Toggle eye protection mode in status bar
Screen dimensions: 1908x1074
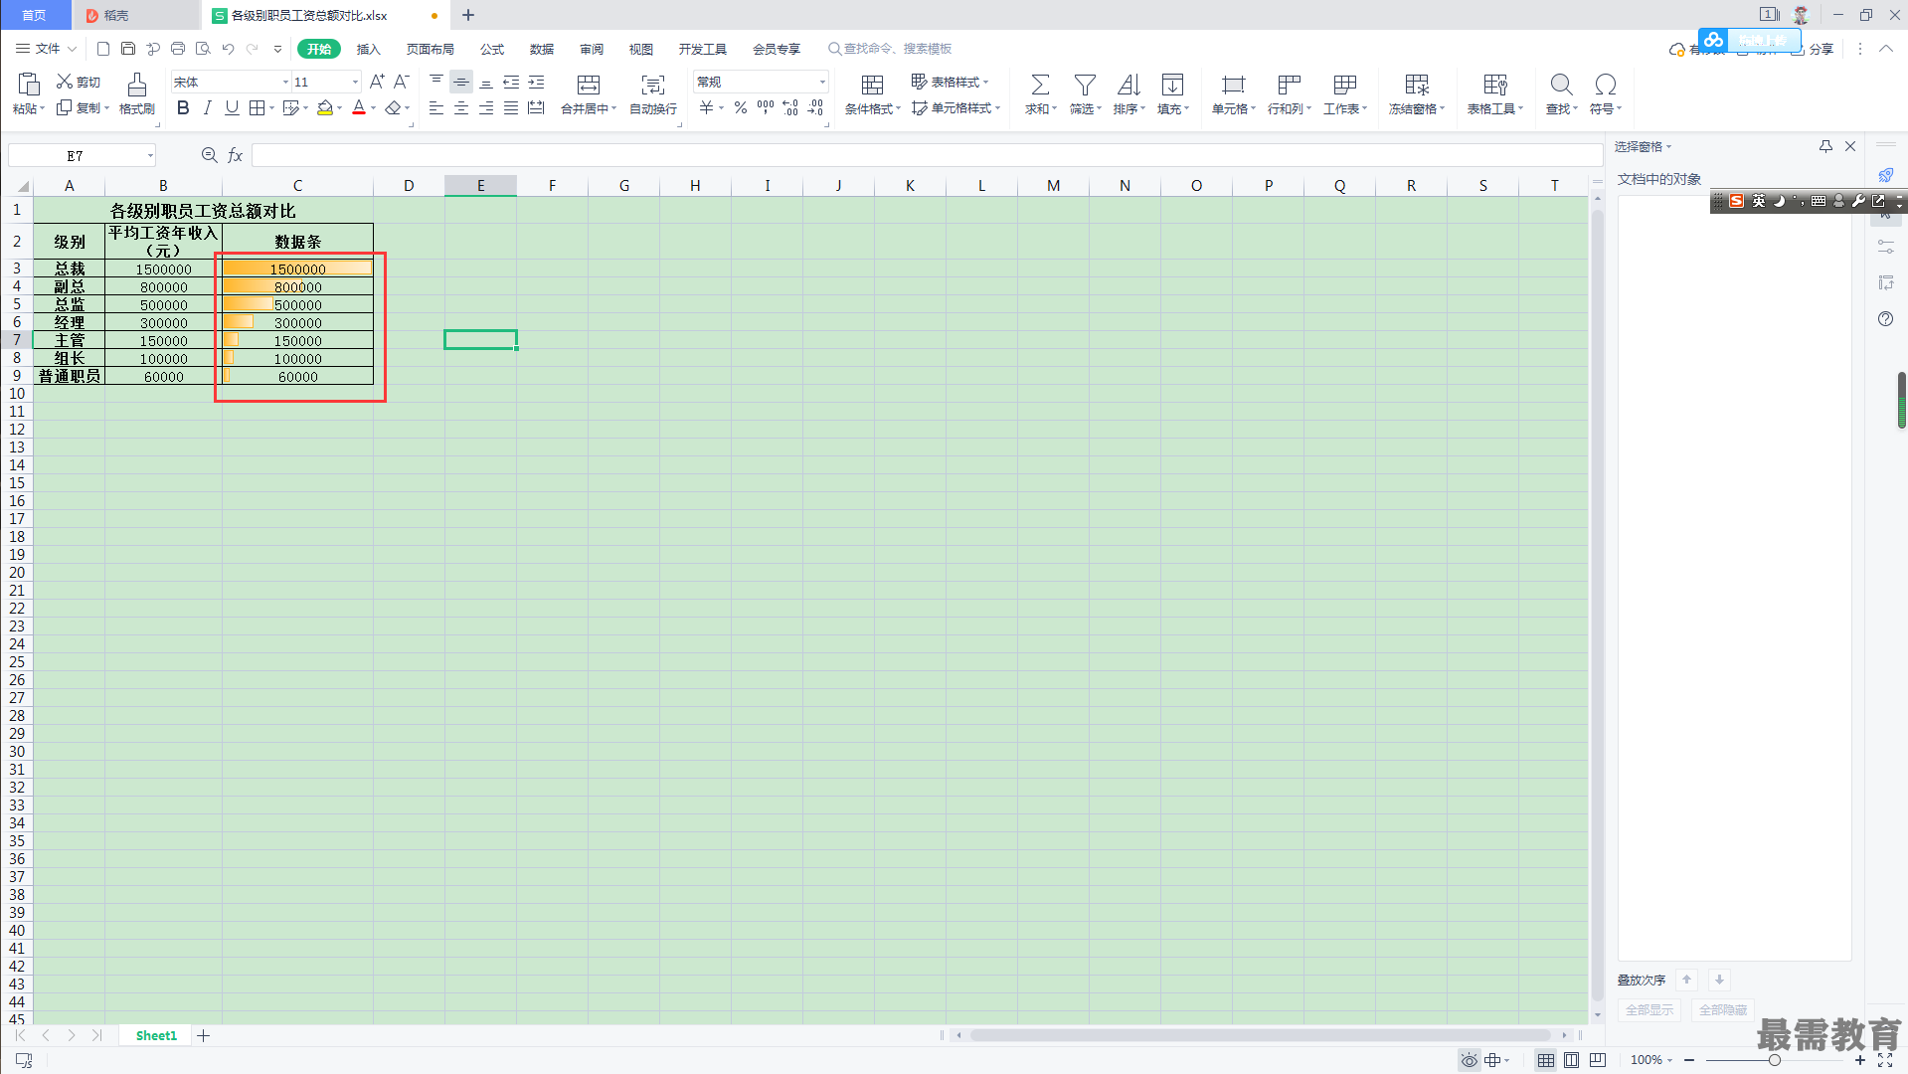1469,1060
